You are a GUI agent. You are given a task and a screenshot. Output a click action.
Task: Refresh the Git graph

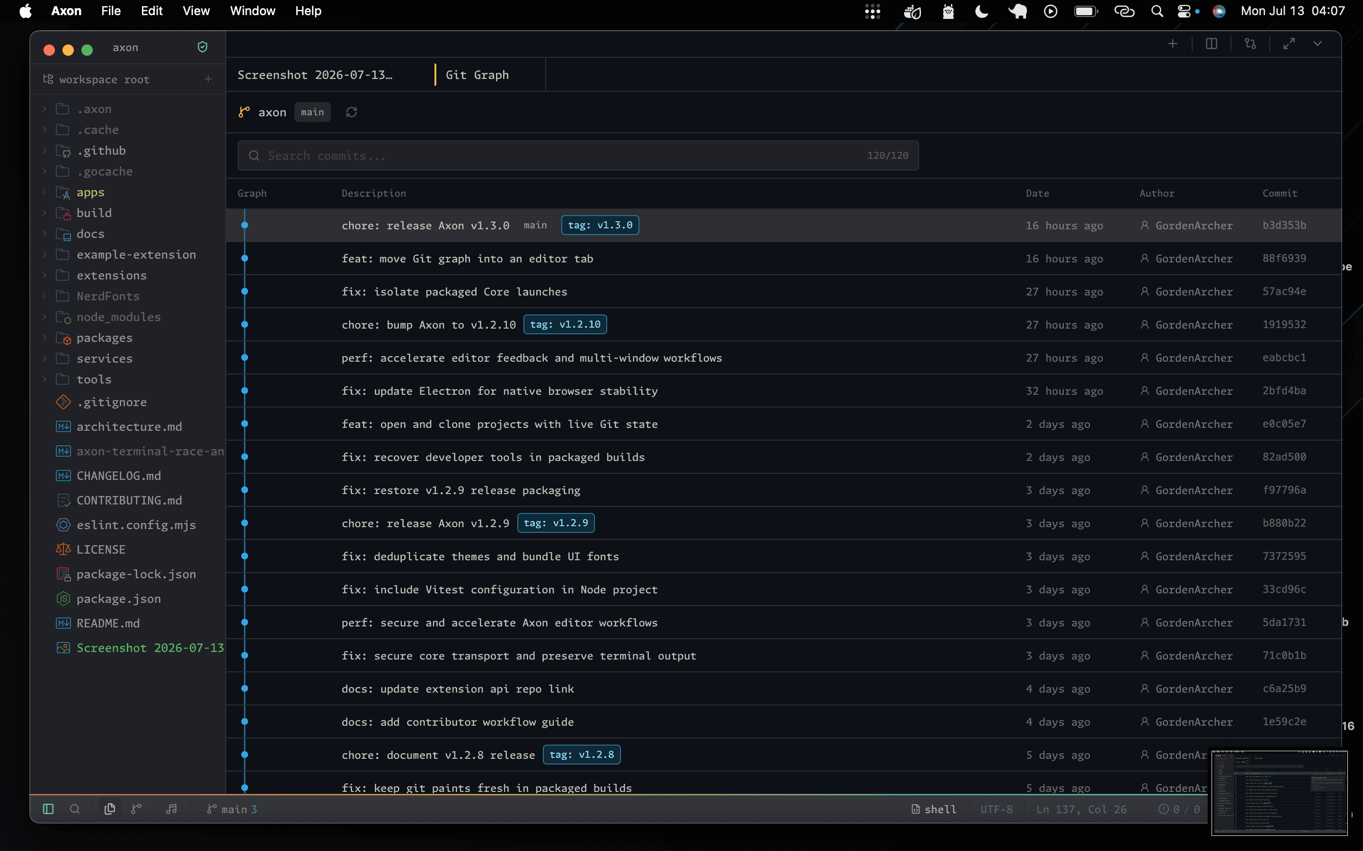pos(352,113)
